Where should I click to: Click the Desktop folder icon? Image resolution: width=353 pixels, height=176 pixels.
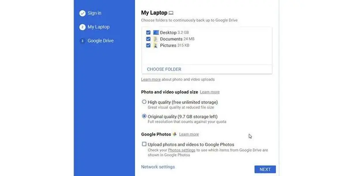click(156, 33)
